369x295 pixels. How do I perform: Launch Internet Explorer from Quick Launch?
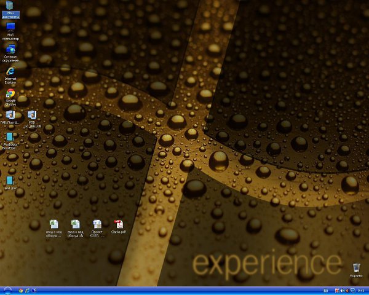(27, 290)
